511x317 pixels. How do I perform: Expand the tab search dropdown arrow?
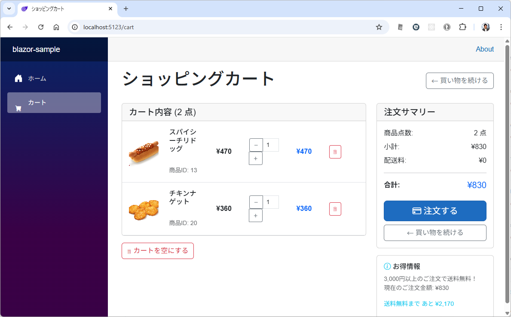(x=9, y=9)
